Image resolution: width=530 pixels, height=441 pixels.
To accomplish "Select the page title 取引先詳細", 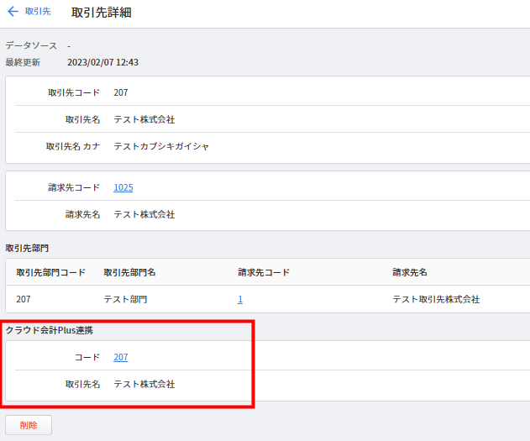I will [102, 13].
